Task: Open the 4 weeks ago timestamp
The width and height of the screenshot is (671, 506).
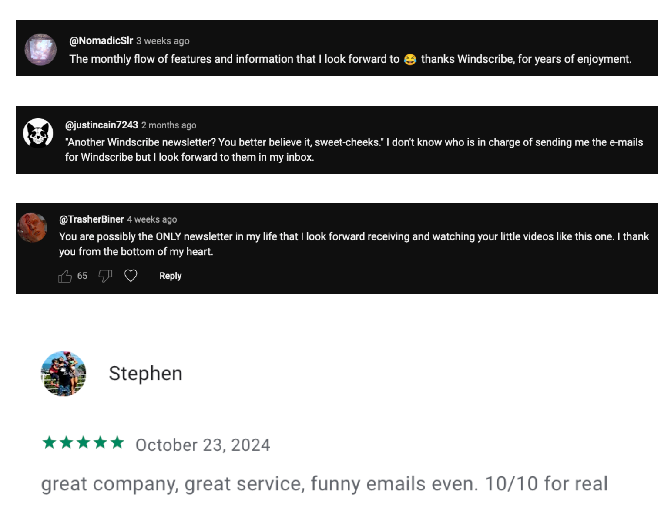Action: 152,219
